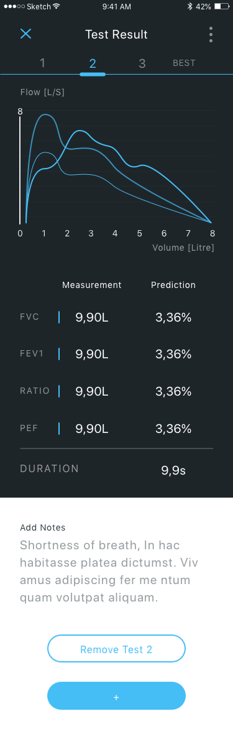Select the FVC measurement row
This screenshot has width=233, height=734.
point(117,317)
